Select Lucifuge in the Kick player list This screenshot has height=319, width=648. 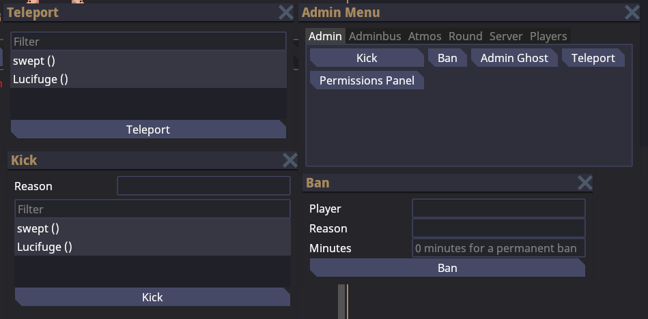152,247
